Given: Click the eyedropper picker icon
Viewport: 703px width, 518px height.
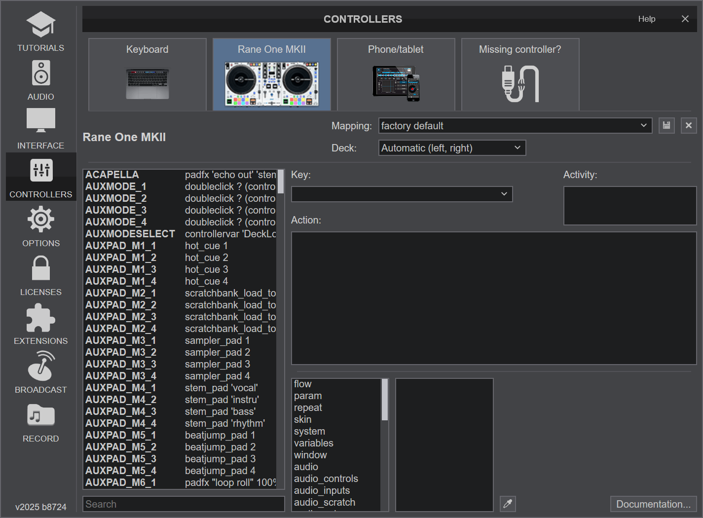Looking at the screenshot, I should tap(508, 504).
